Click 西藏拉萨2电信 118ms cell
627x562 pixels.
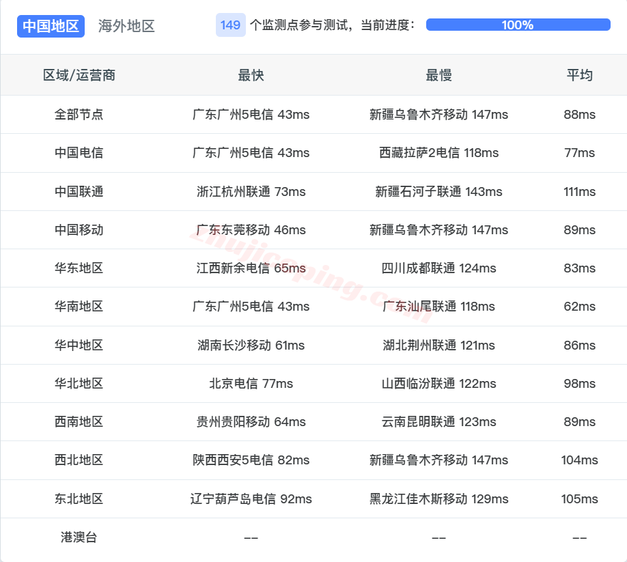[x=438, y=153]
